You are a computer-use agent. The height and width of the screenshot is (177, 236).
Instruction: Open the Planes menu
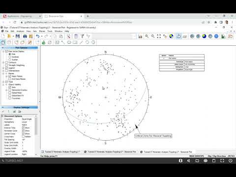click(x=42, y=31)
